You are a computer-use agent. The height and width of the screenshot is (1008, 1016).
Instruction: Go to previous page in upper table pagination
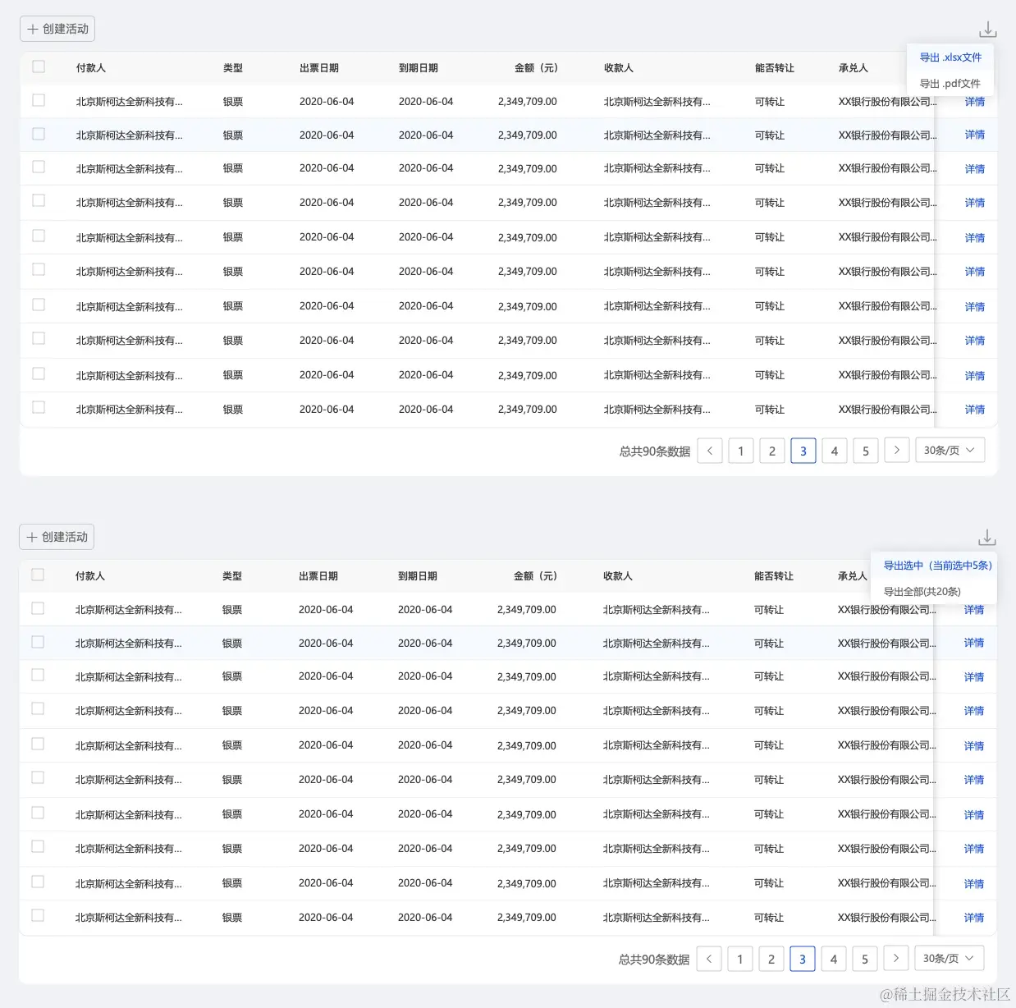710,450
